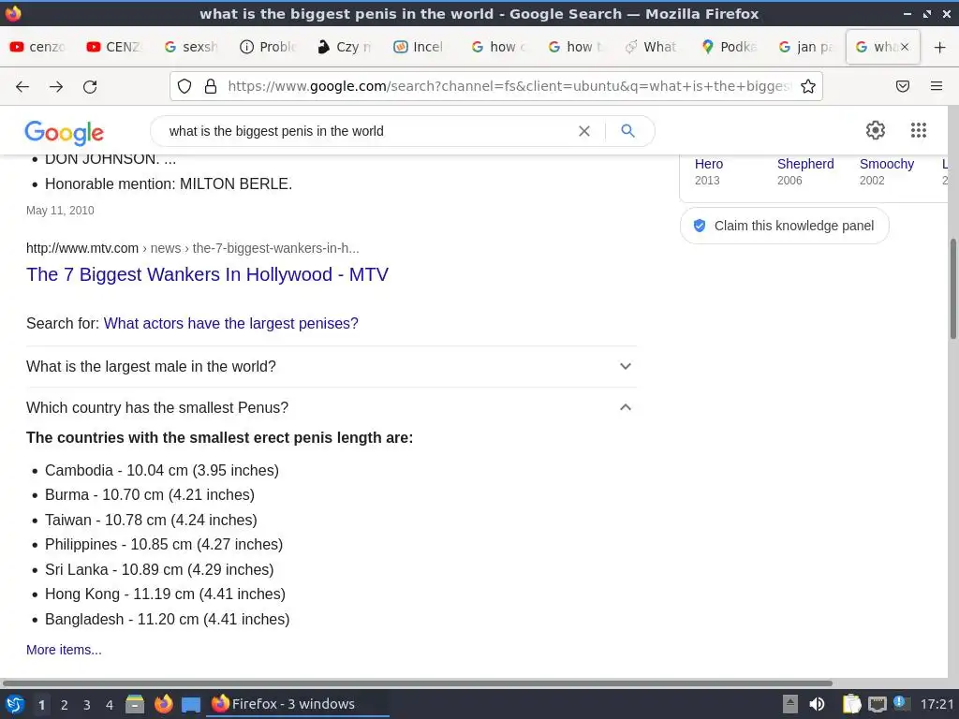This screenshot has width=959, height=719.
Task: Open the taskbar start menu
Action: coord(14,704)
